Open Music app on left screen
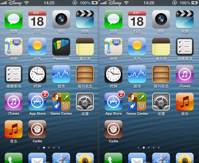The width and height of the screenshot is (199, 163). (x=14, y=129)
